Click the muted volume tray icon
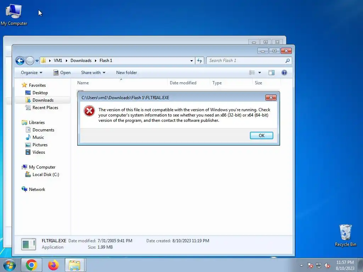The image size is (363, 272). pyautogui.click(x=327, y=265)
